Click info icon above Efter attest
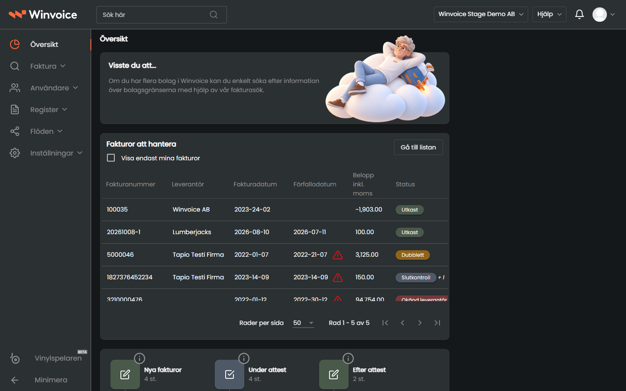Viewport: 626px width, 391px height. 348,358
